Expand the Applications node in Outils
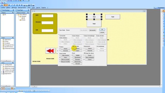165x93 pixels. [x=2, y=74]
